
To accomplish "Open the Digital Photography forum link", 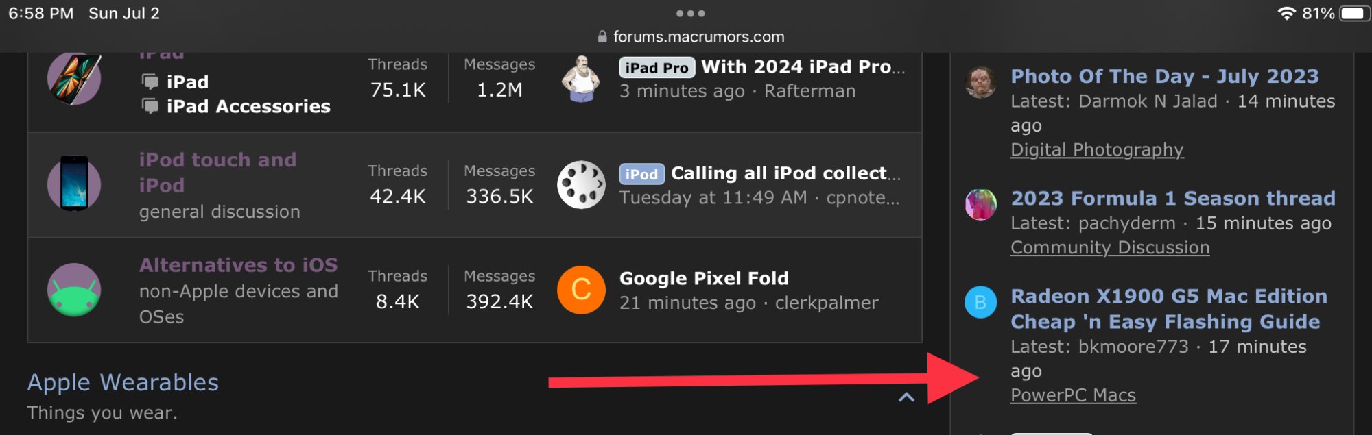I will click(1096, 149).
